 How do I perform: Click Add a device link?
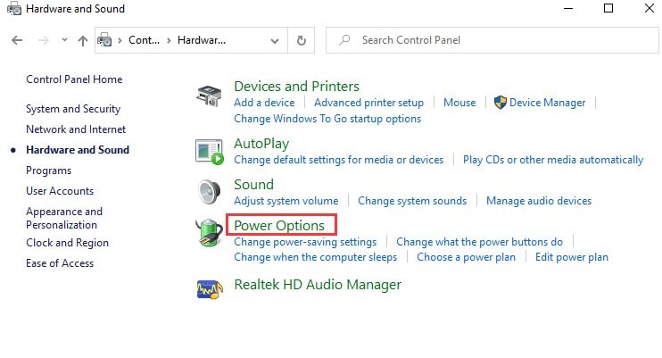pyautogui.click(x=264, y=103)
